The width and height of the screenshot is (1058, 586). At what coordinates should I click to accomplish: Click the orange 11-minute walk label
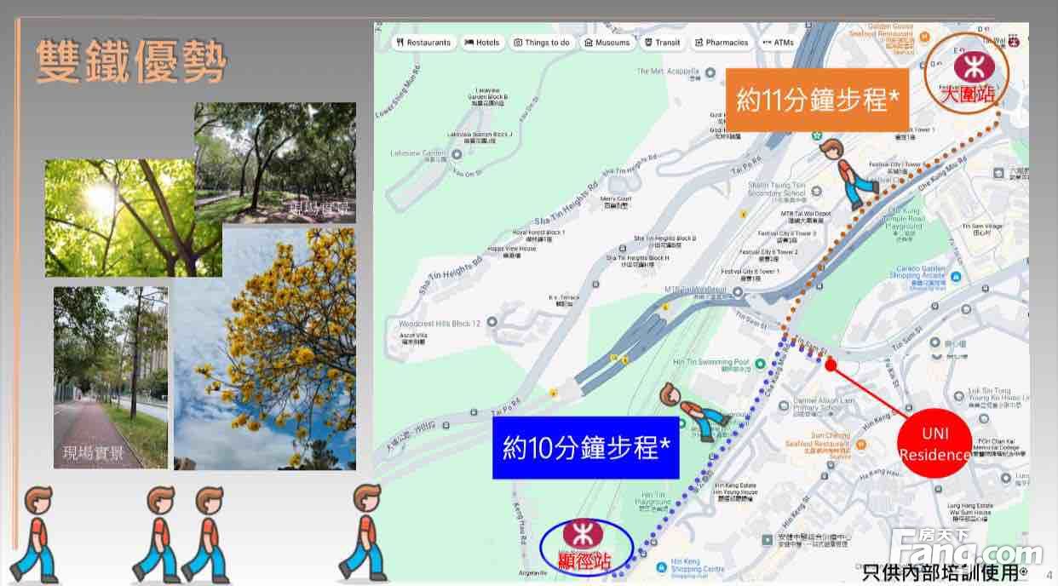(816, 101)
